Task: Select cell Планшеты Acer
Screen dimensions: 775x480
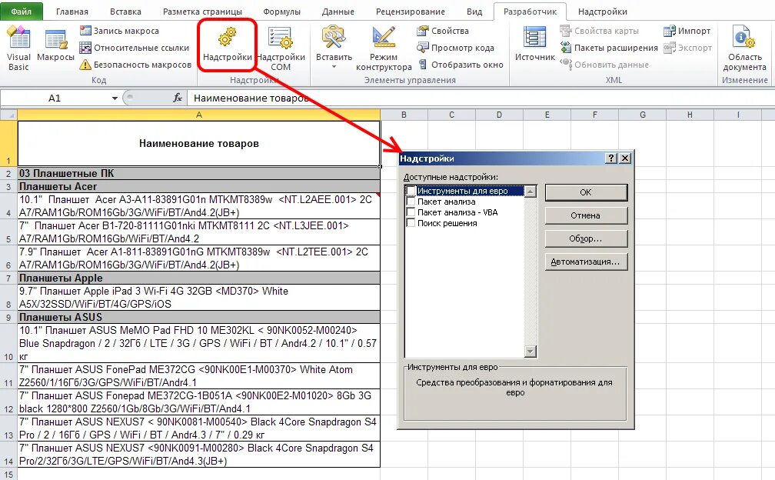Action: (x=198, y=186)
